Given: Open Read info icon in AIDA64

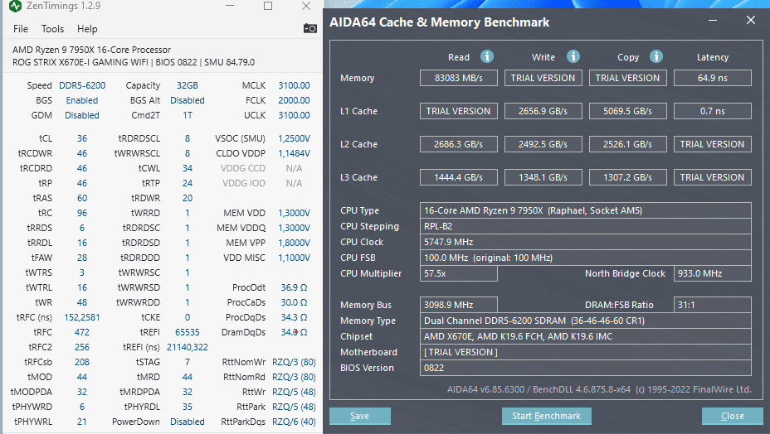Looking at the screenshot, I should point(487,56).
